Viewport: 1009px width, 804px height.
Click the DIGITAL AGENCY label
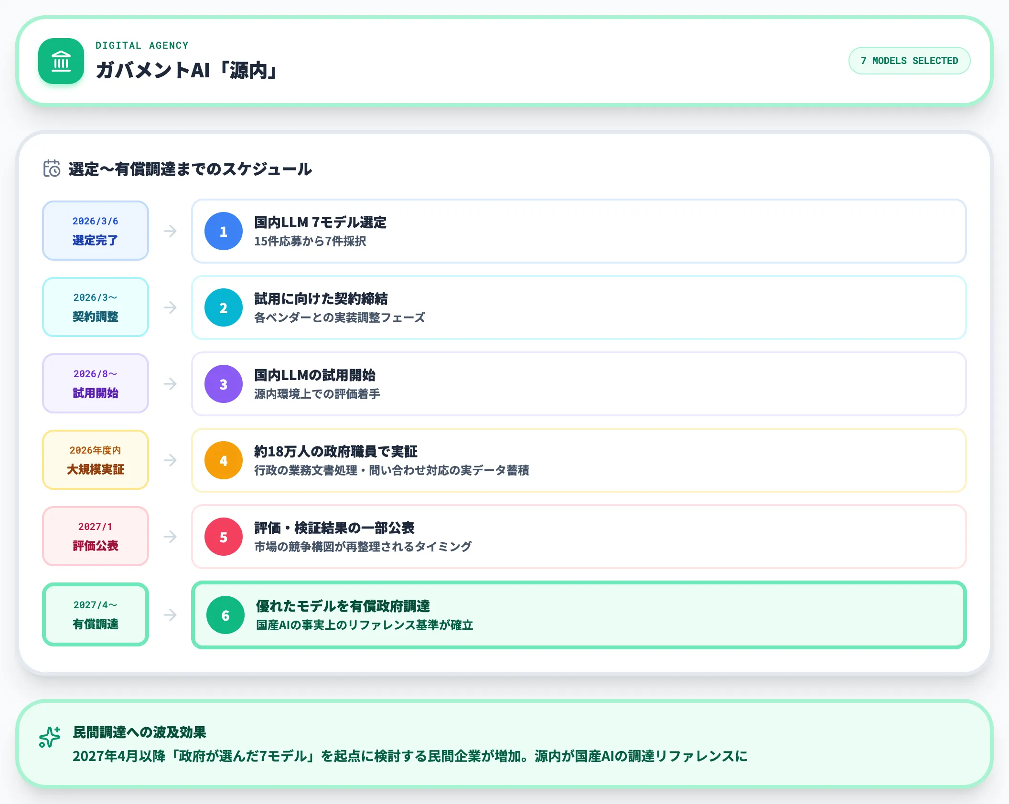click(x=142, y=45)
